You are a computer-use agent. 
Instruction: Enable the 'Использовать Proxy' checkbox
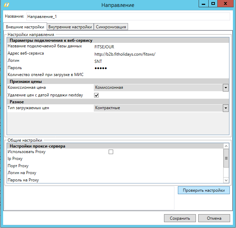coord(111,152)
